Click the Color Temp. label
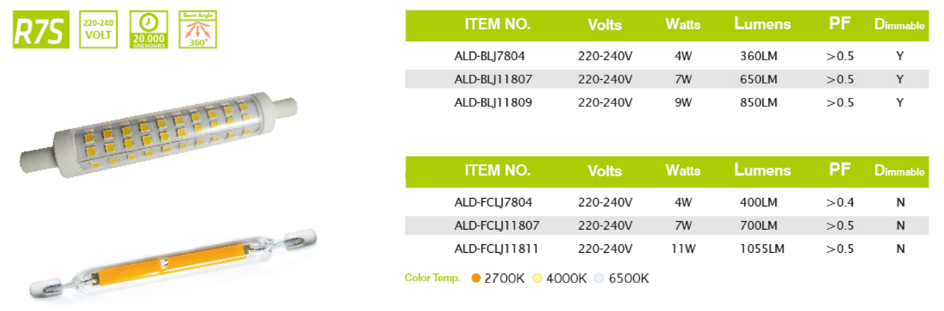 tap(432, 278)
